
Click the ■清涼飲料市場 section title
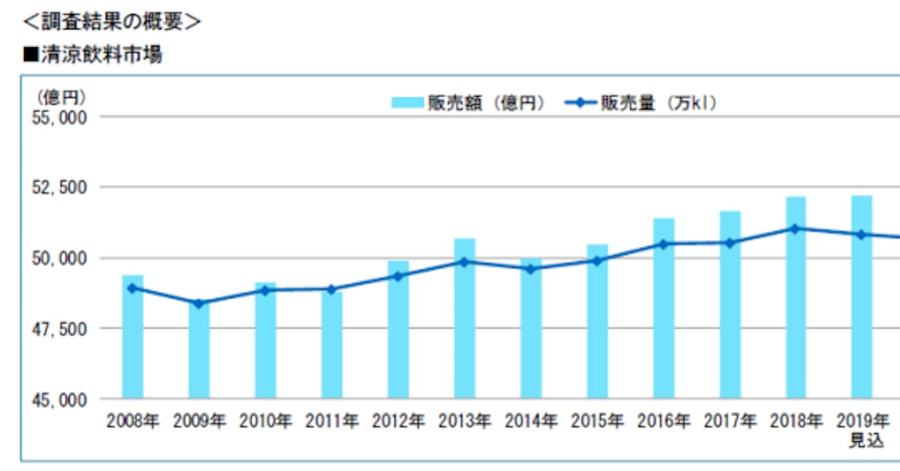click(x=92, y=54)
